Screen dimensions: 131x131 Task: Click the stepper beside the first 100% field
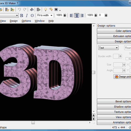(65, 15)
